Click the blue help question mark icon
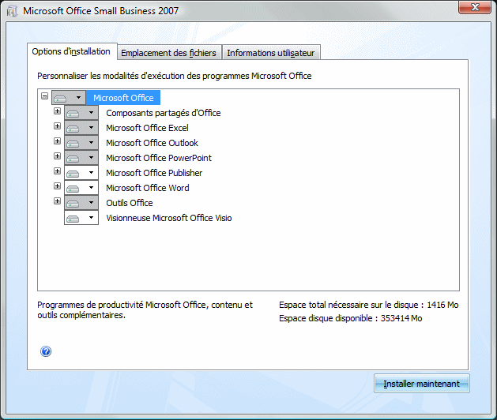 coord(46,351)
